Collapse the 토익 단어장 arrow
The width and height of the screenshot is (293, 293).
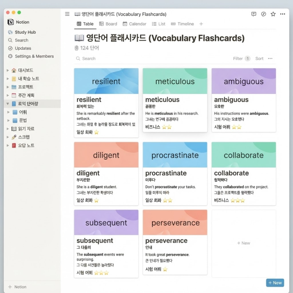point(8,104)
